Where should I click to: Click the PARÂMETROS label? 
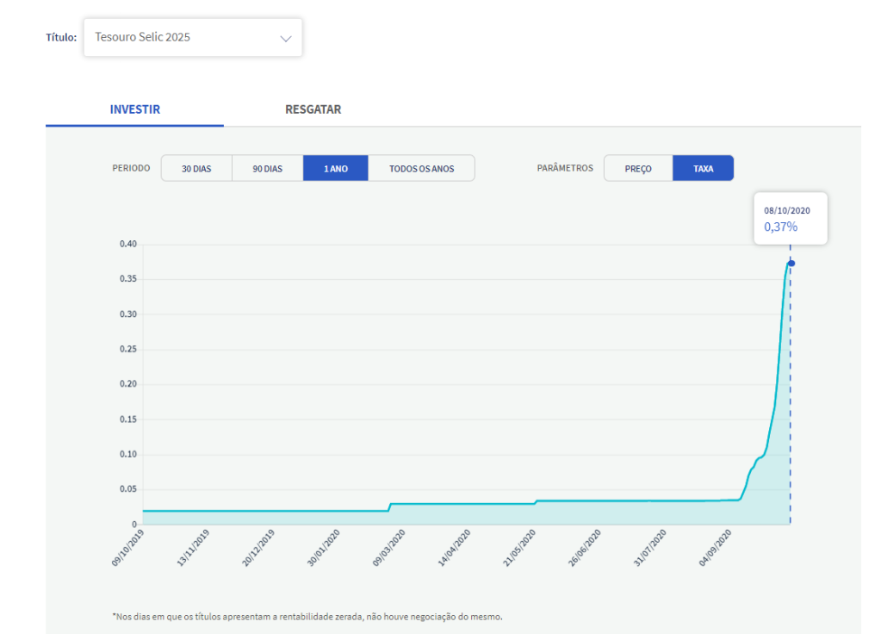[564, 168]
